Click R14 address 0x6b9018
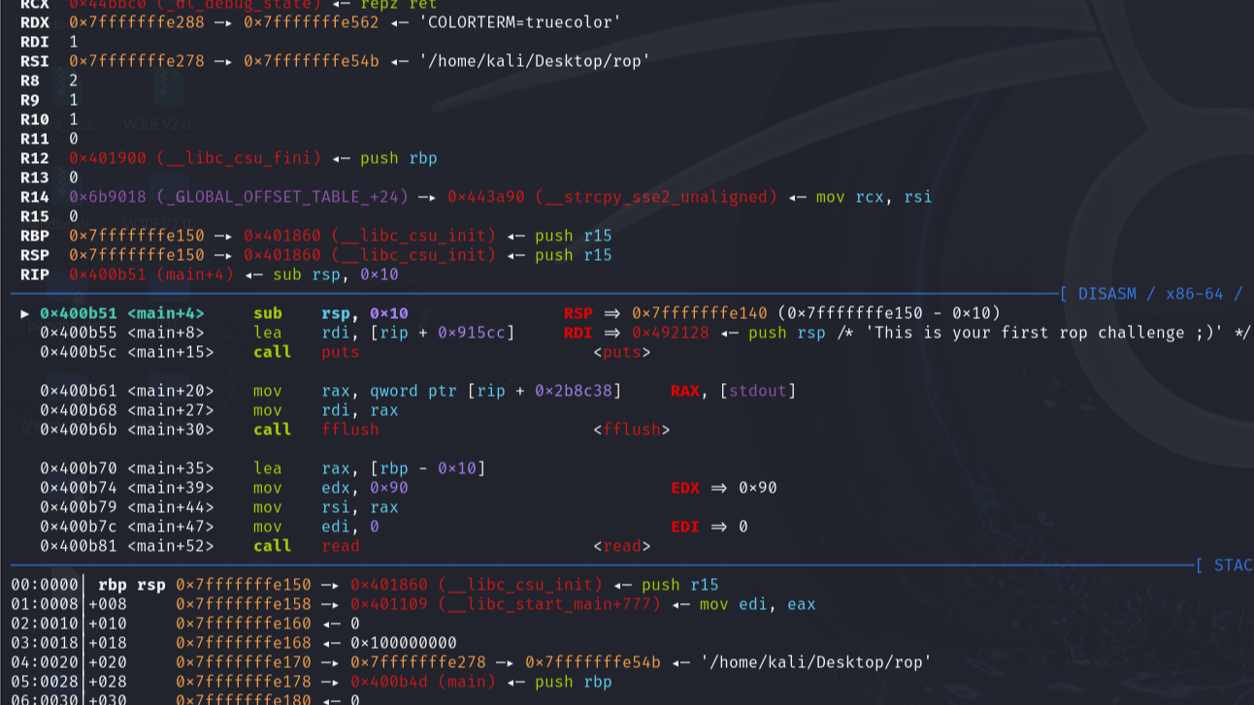Viewport: 1254px width, 705px height. pos(108,197)
